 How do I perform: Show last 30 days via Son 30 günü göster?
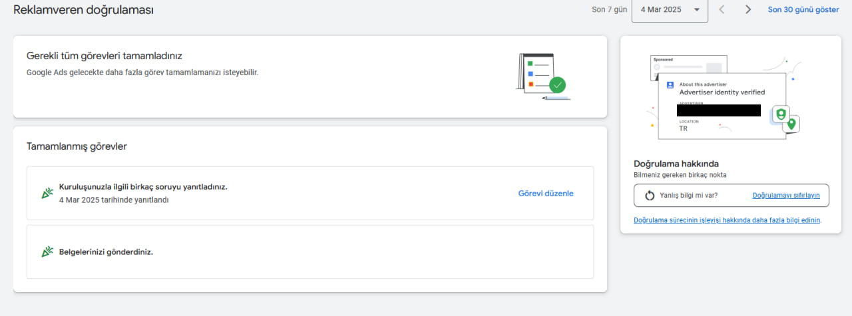coord(803,9)
